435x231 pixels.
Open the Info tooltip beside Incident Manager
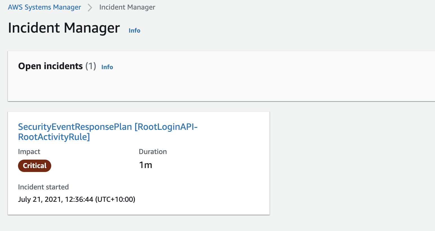(x=134, y=30)
